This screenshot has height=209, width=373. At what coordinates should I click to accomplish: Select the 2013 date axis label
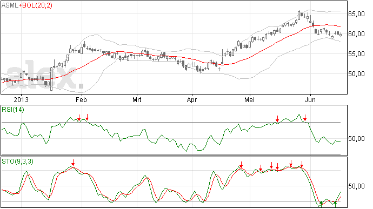pyautogui.click(x=21, y=99)
